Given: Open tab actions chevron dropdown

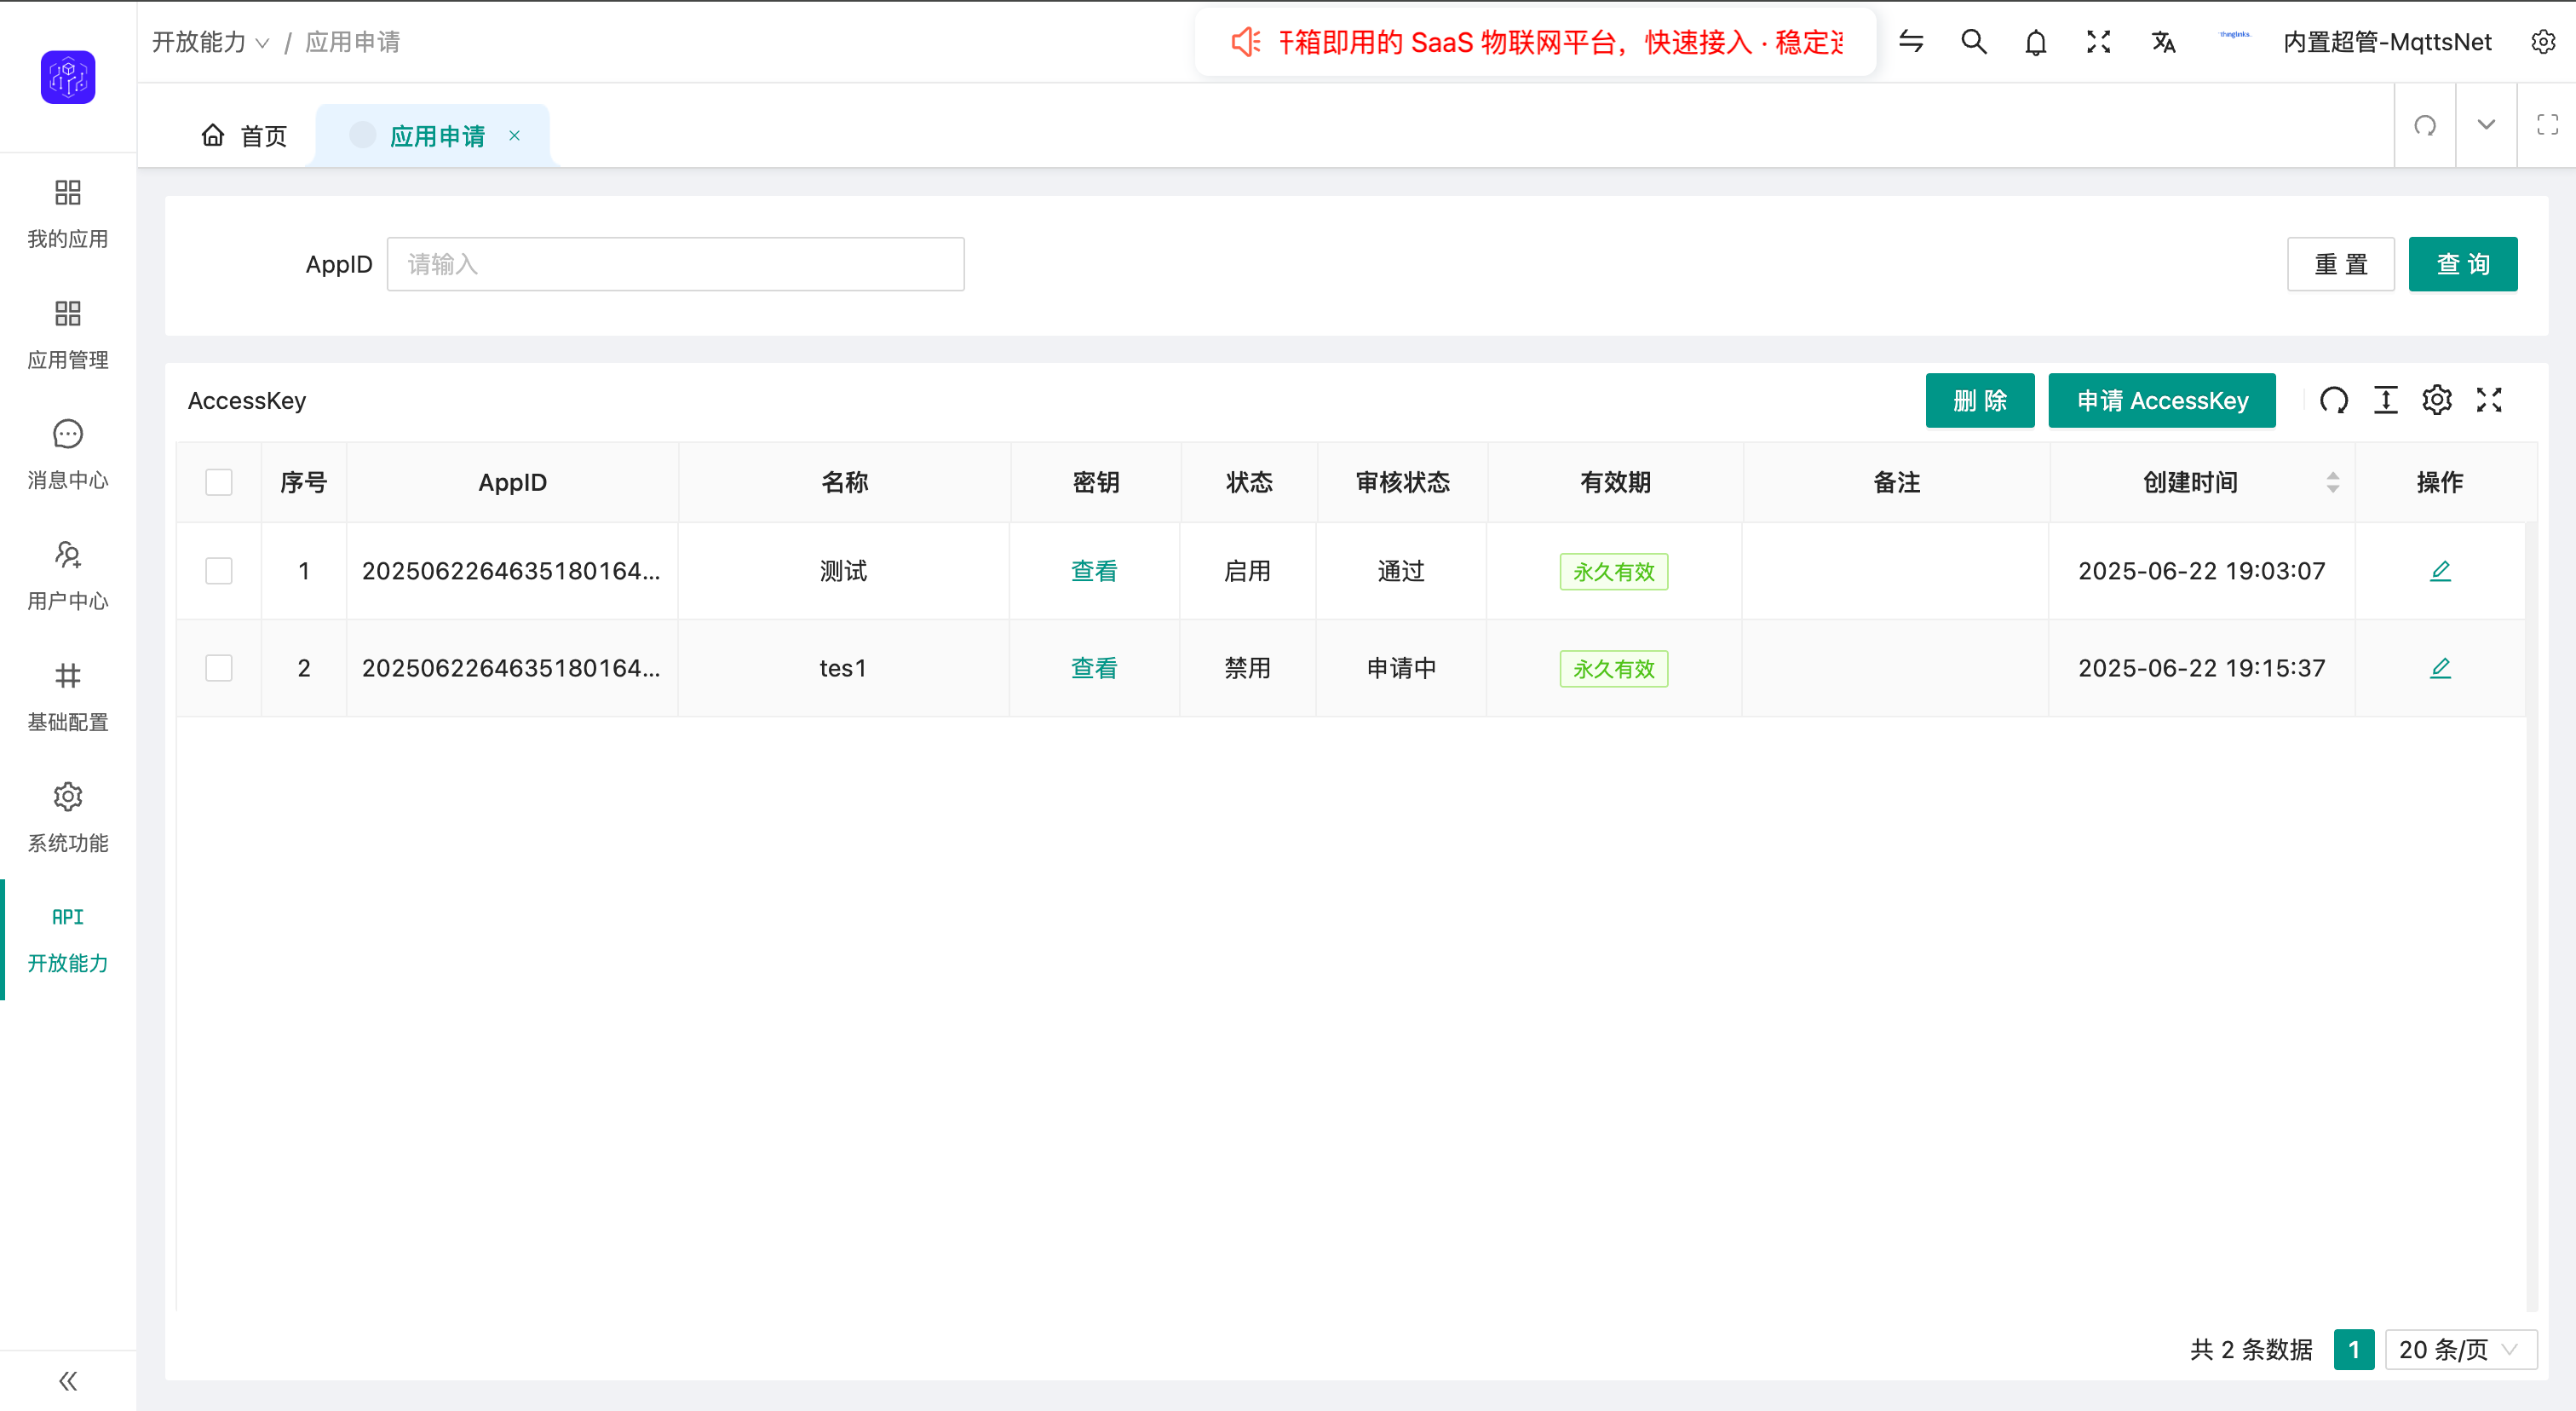Looking at the screenshot, I should 2486,125.
